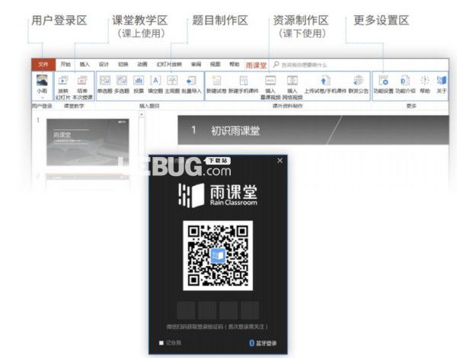
Task: Insert 网络视频 online video
Action: [292, 87]
